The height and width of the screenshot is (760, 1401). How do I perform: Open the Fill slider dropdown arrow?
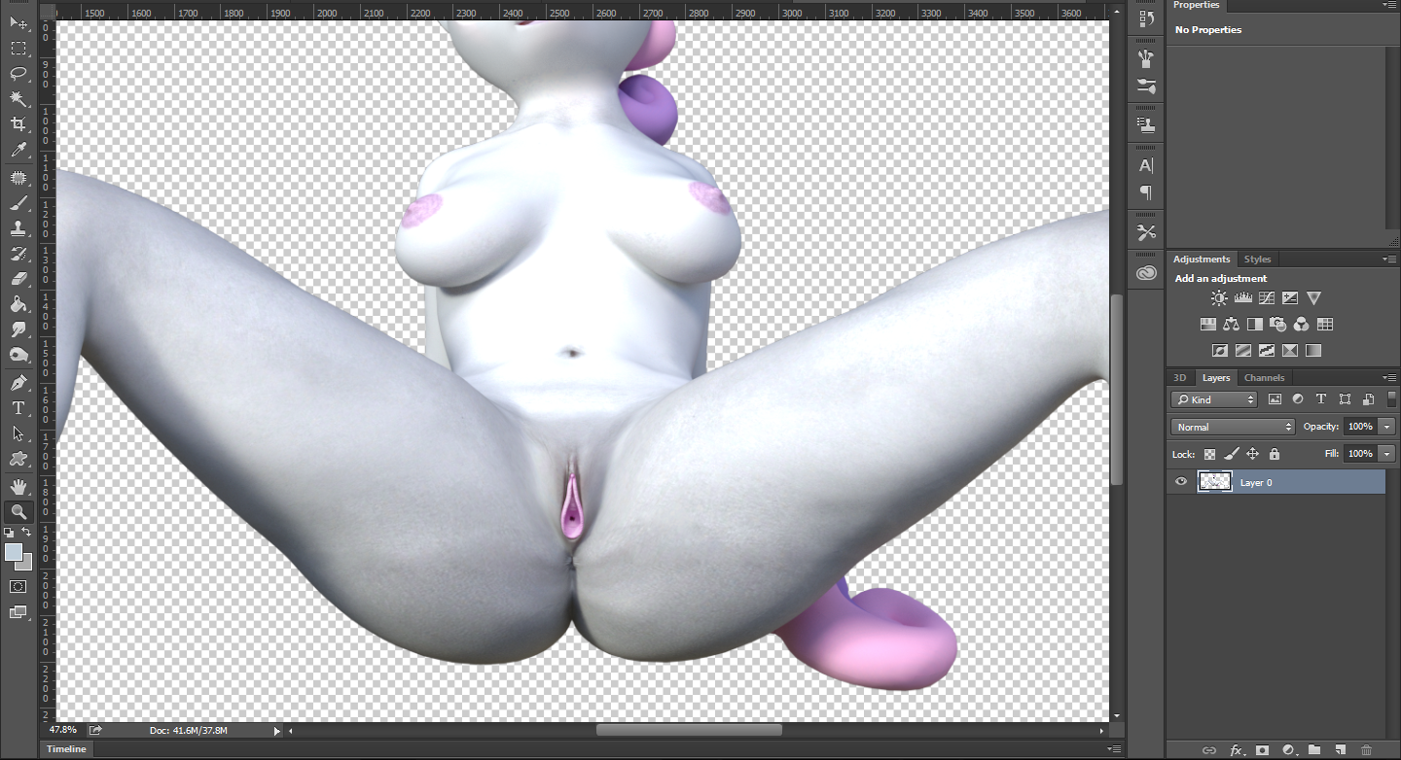1386,454
